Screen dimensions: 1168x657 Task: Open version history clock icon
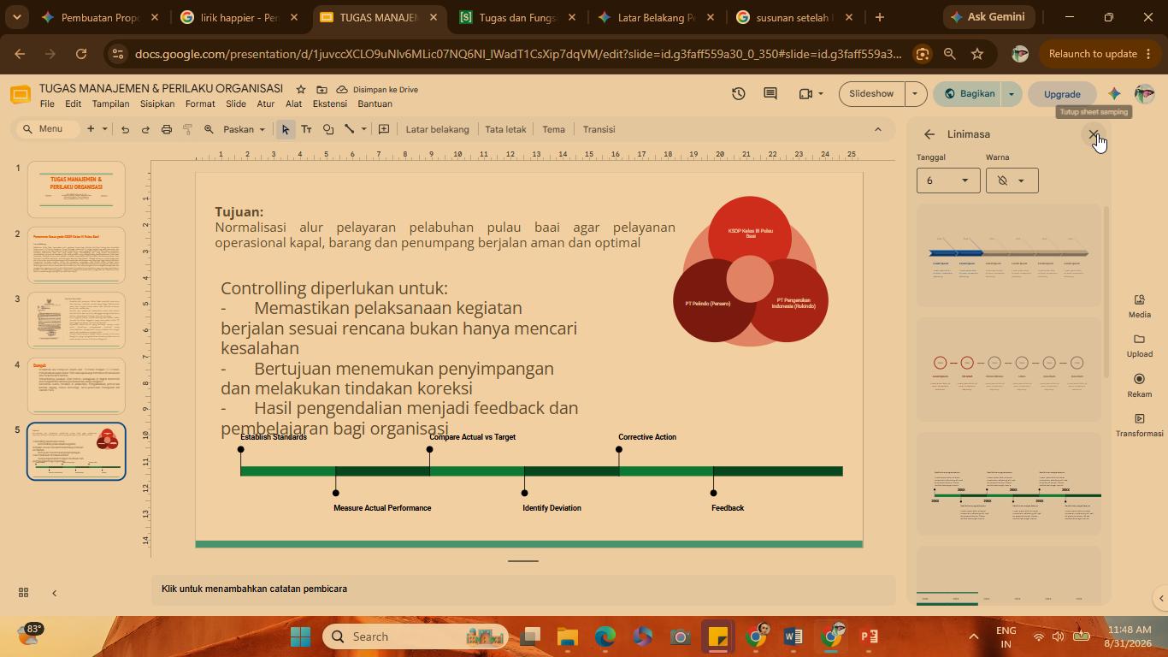pyautogui.click(x=739, y=93)
